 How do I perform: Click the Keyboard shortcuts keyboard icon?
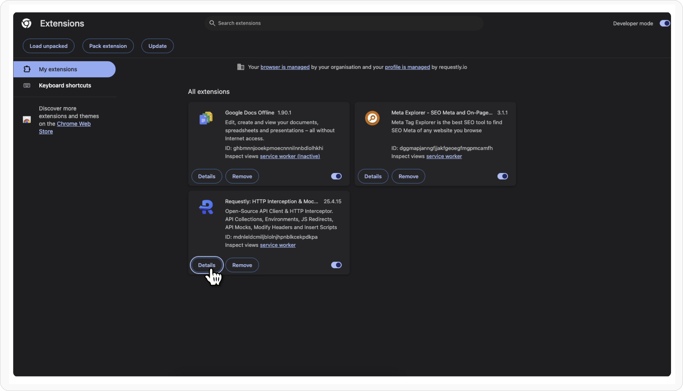[x=27, y=85]
